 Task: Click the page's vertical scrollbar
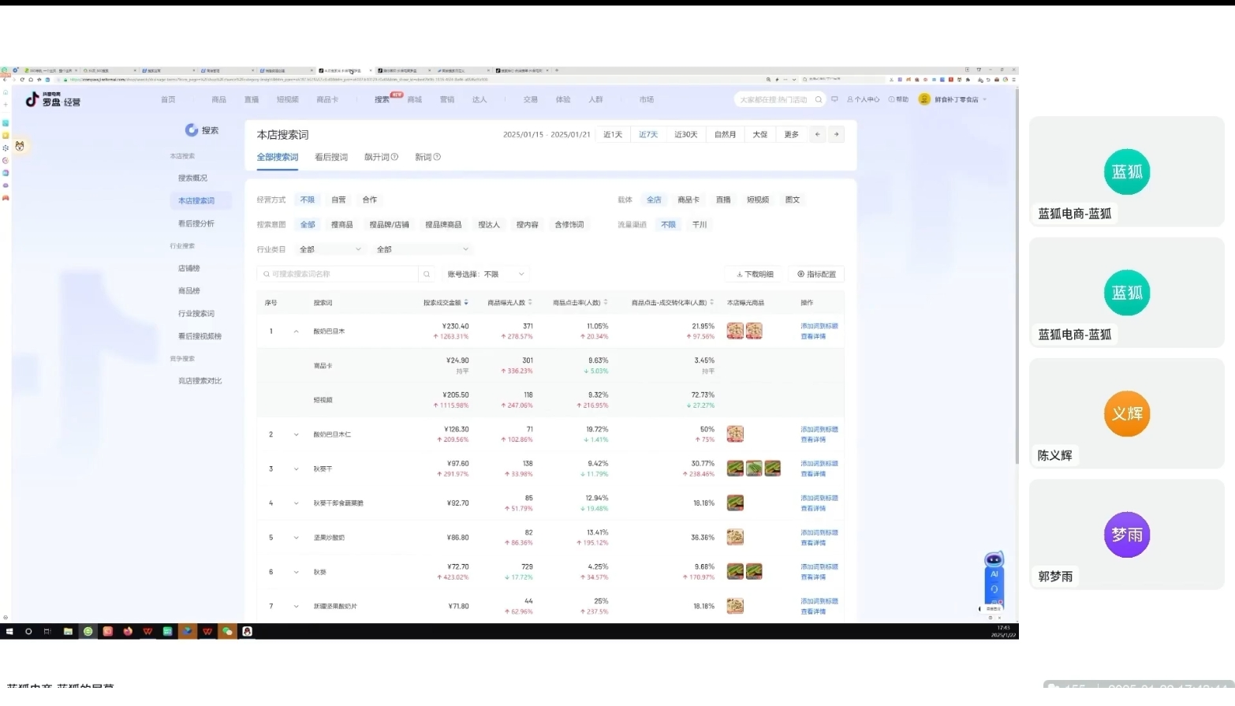tap(1016, 276)
